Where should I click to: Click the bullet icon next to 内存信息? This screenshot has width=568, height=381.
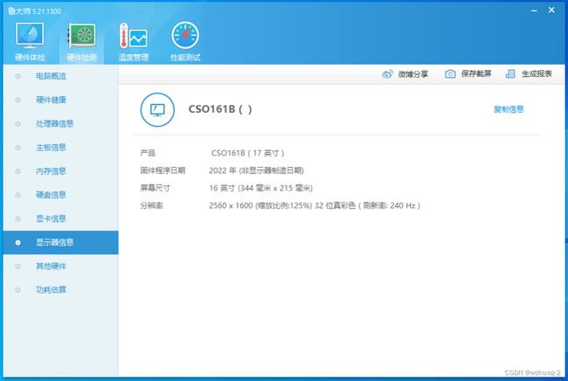coord(17,171)
